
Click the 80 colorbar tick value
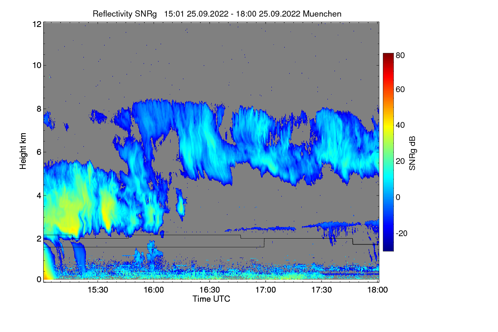click(x=400, y=55)
